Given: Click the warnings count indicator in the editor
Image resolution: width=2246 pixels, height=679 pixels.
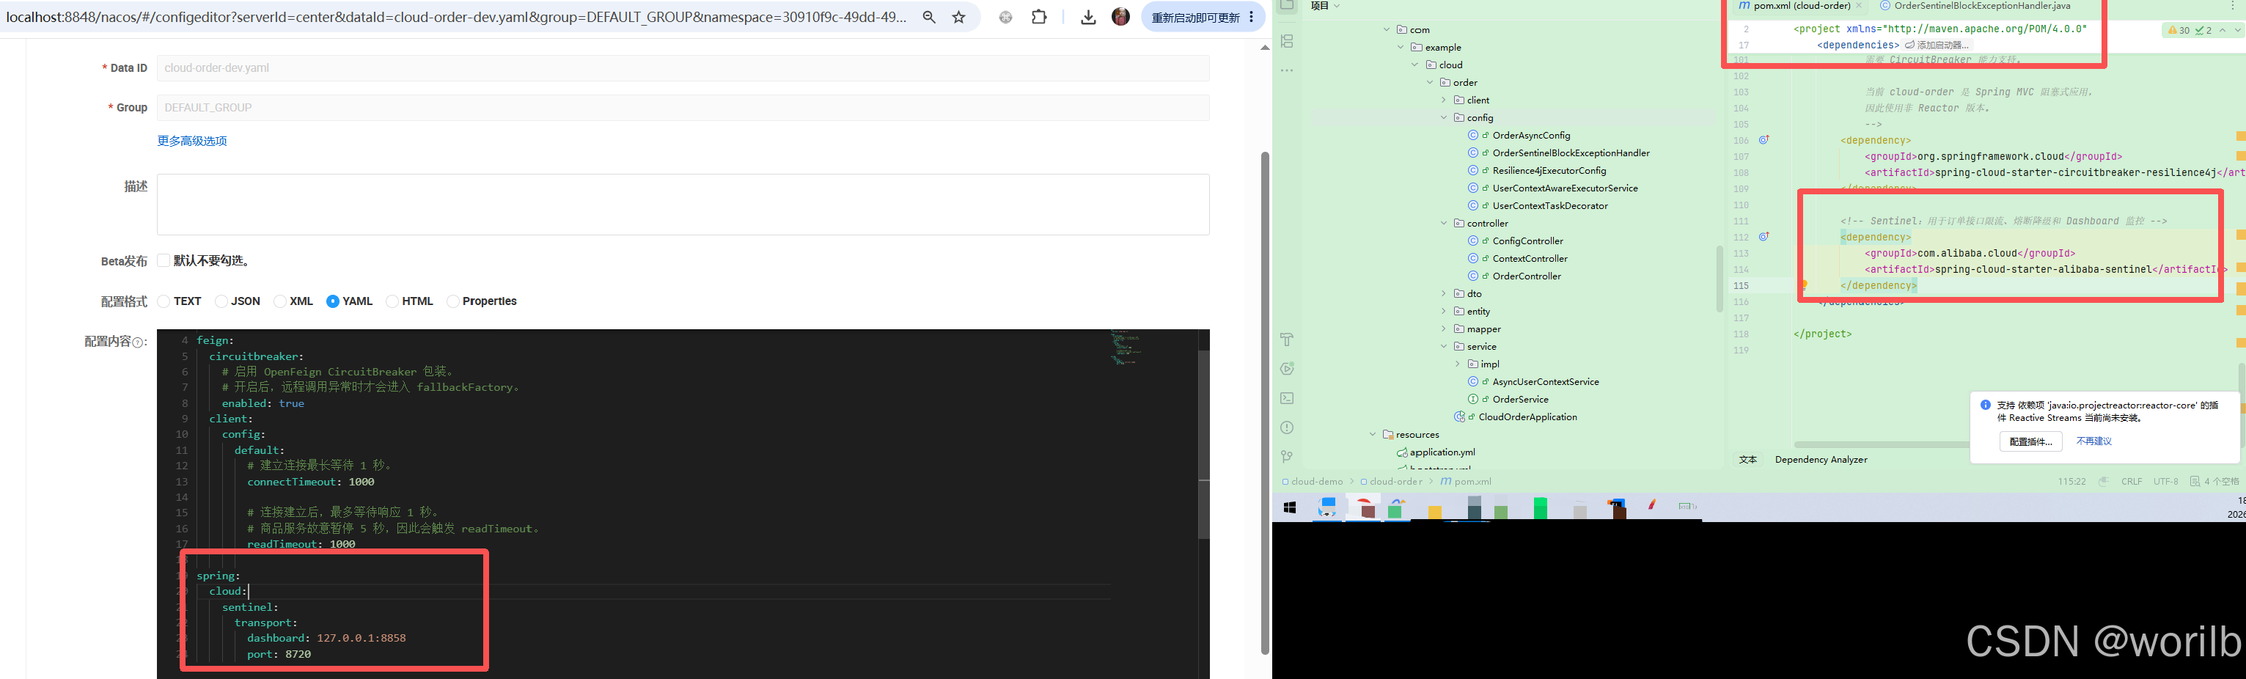Looking at the screenshot, I should [x=2179, y=29].
